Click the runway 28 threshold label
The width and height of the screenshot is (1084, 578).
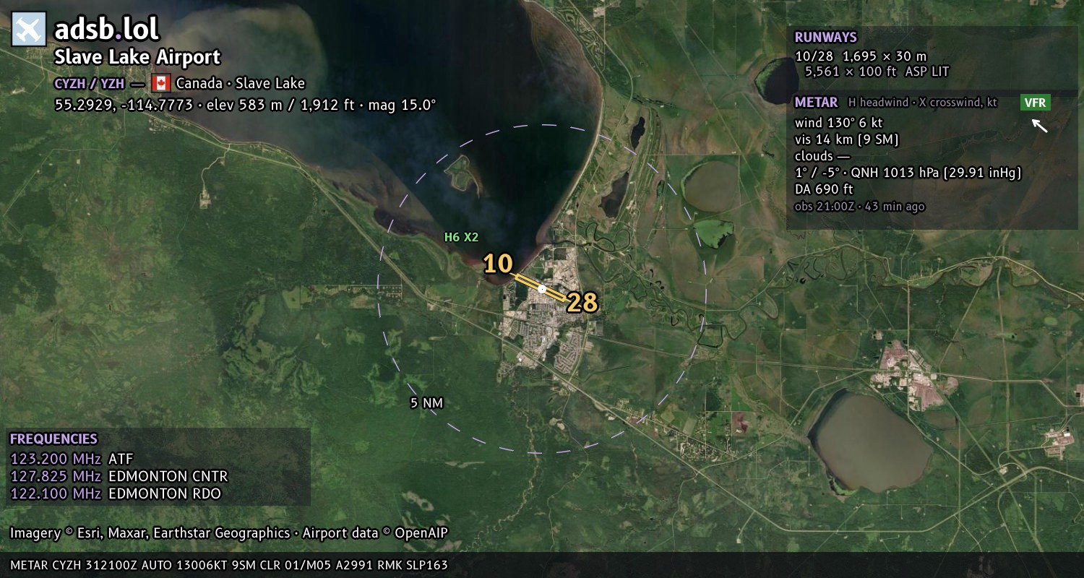click(x=582, y=303)
